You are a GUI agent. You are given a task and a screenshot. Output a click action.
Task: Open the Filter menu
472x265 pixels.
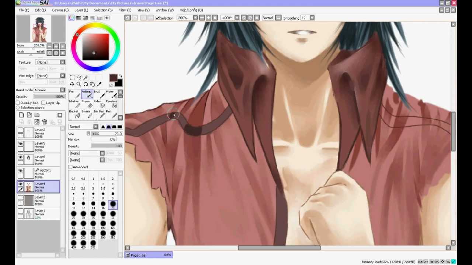tap(125, 10)
